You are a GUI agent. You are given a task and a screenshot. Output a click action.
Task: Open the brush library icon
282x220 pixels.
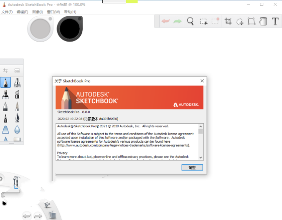click(x=17, y=71)
